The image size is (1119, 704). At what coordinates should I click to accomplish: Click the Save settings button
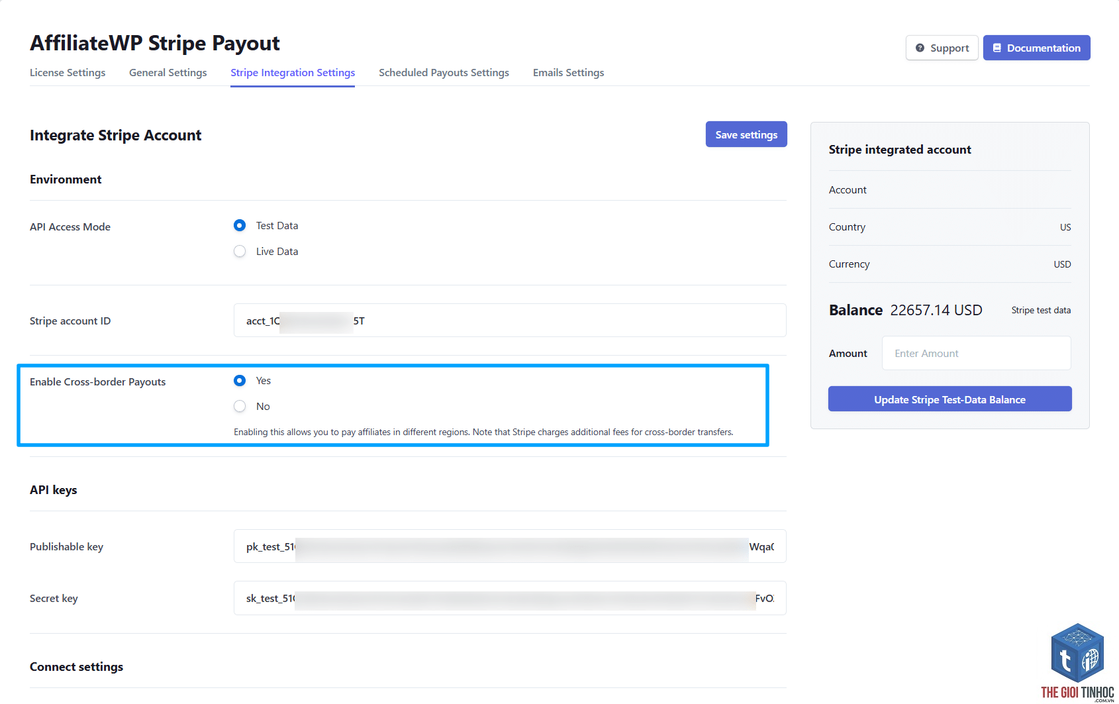click(746, 134)
